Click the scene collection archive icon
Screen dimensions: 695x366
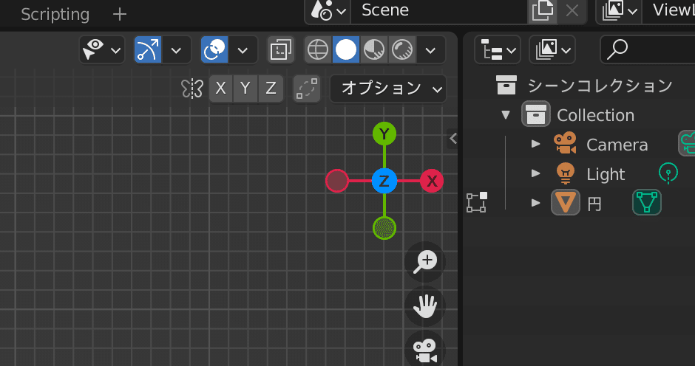point(506,85)
